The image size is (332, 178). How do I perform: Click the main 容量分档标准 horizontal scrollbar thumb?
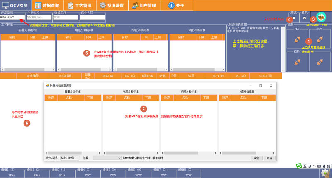tap(24, 70)
